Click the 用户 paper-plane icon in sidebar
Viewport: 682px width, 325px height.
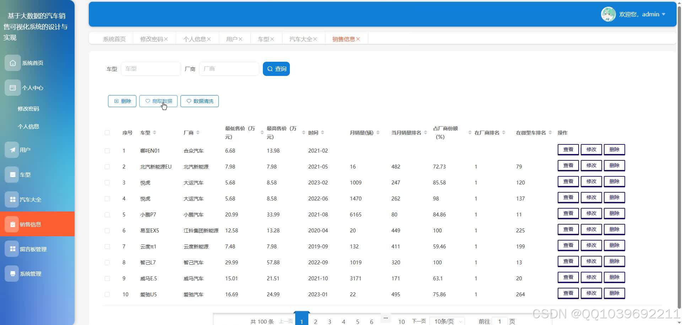pyautogui.click(x=12, y=150)
